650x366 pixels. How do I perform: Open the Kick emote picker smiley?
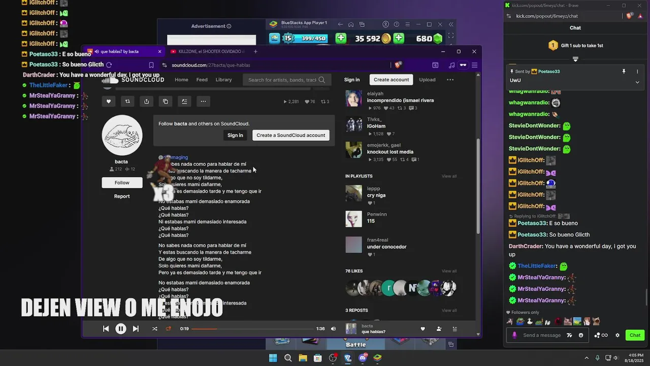click(581, 335)
